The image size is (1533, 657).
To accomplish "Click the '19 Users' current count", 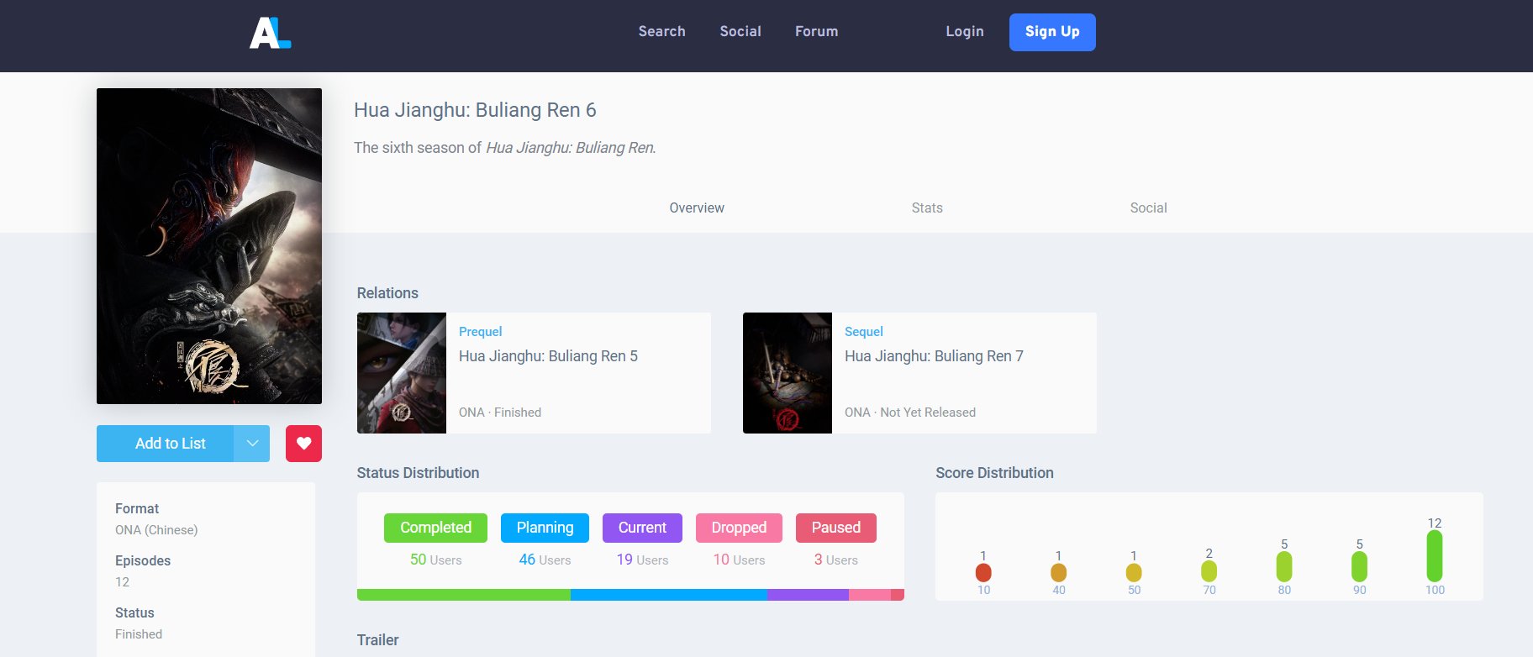I will pos(642,560).
